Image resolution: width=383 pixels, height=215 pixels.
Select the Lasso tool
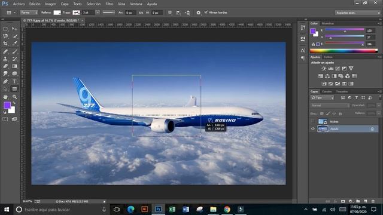click(x=5, y=36)
